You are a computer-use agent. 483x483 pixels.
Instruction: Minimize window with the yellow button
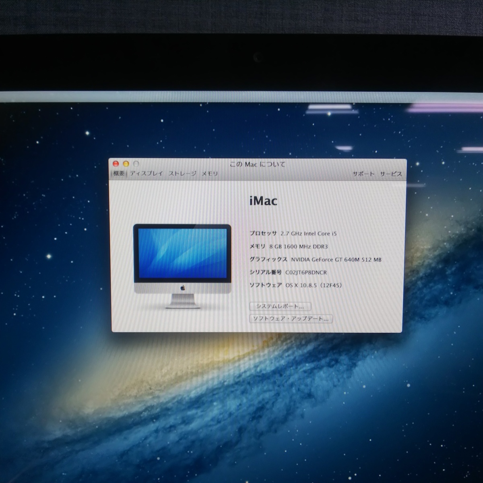[x=126, y=164]
